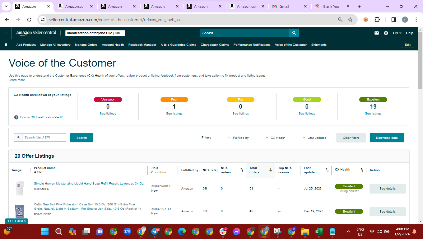
Task: Expand the Fulfilled by filter
Action: click(239, 138)
